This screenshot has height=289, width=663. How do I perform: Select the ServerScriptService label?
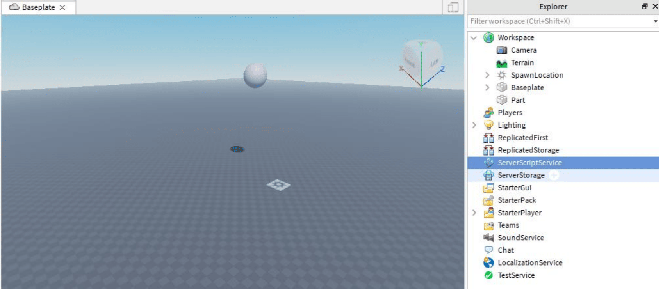click(x=529, y=162)
